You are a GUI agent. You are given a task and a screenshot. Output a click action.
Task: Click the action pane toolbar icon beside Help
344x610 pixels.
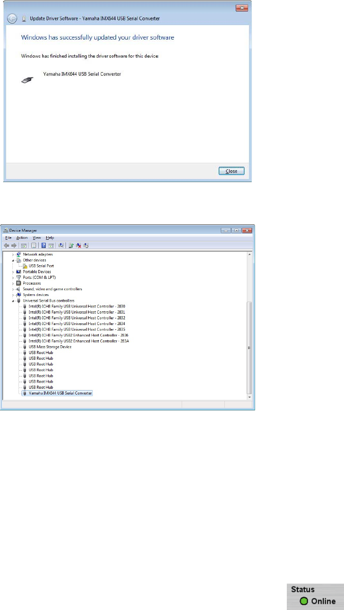click(x=51, y=245)
